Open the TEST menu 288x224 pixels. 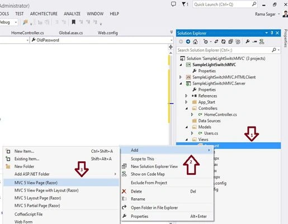(20, 13)
